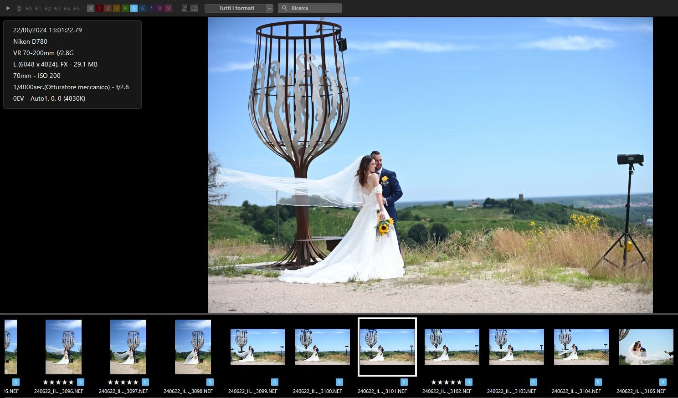This screenshot has width=678, height=398.
Task: Expand format list using the arrow
Action: [x=269, y=8]
